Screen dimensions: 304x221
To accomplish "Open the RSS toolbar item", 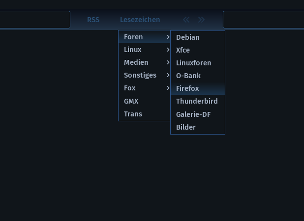I will [x=93, y=20].
